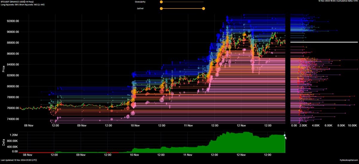Click the 74000.00 price tick
The height and width of the screenshot is (164, 359).
pyautogui.click(x=13, y=119)
